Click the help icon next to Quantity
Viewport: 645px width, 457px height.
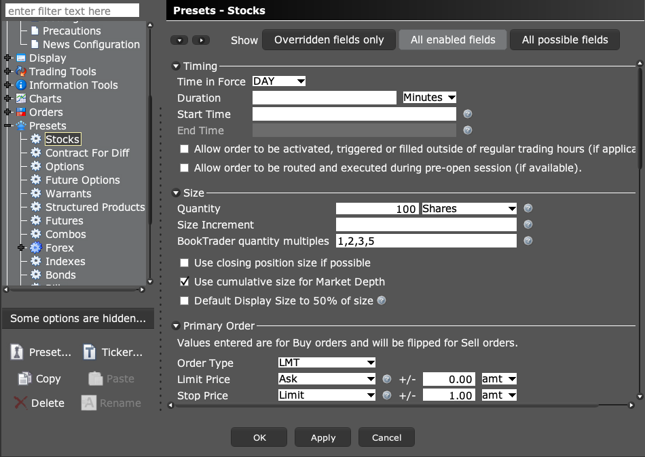tap(528, 208)
